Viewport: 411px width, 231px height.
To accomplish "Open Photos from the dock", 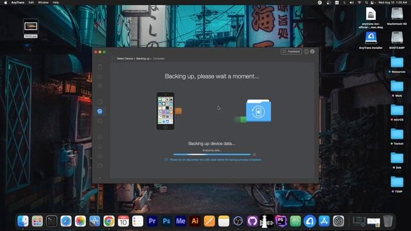I will 80,221.
